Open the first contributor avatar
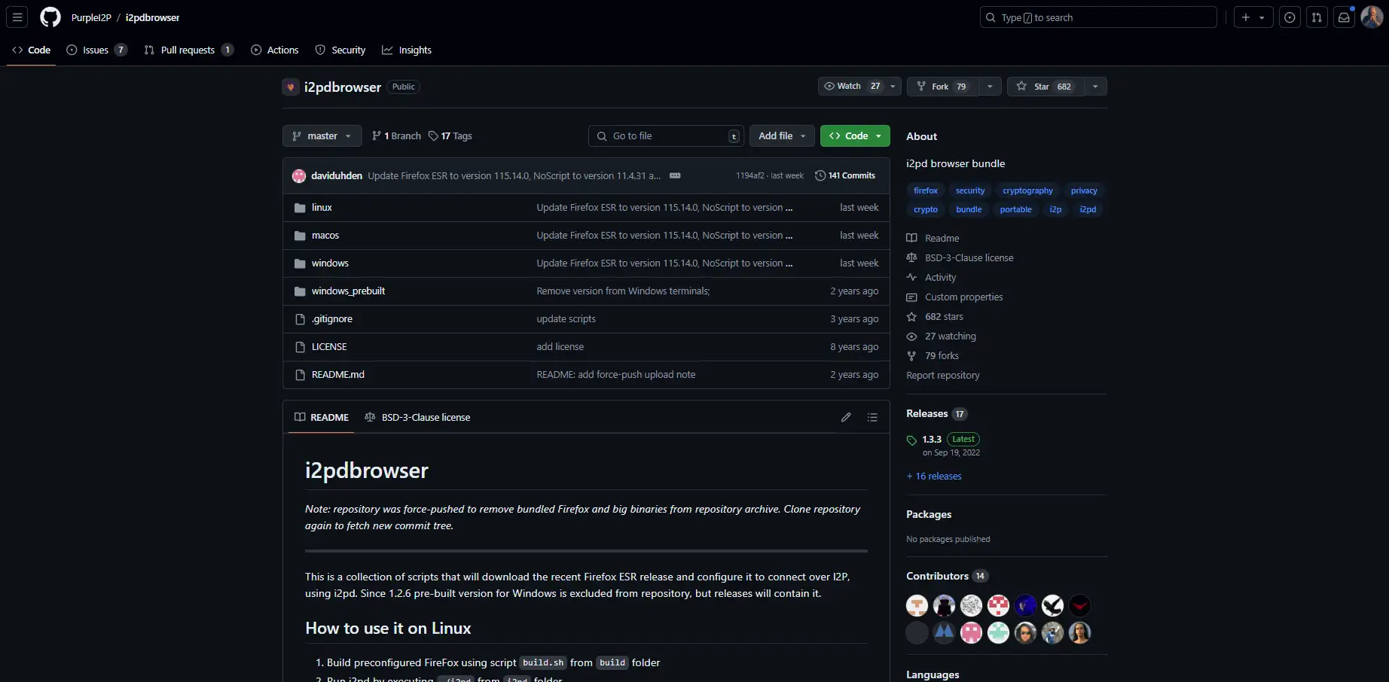The width and height of the screenshot is (1389, 682). (x=917, y=606)
